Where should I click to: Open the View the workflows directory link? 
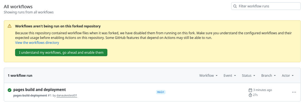pos(37,42)
